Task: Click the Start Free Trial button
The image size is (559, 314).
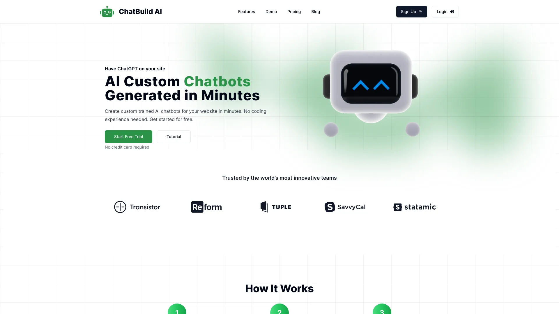Action: tap(128, 136)
